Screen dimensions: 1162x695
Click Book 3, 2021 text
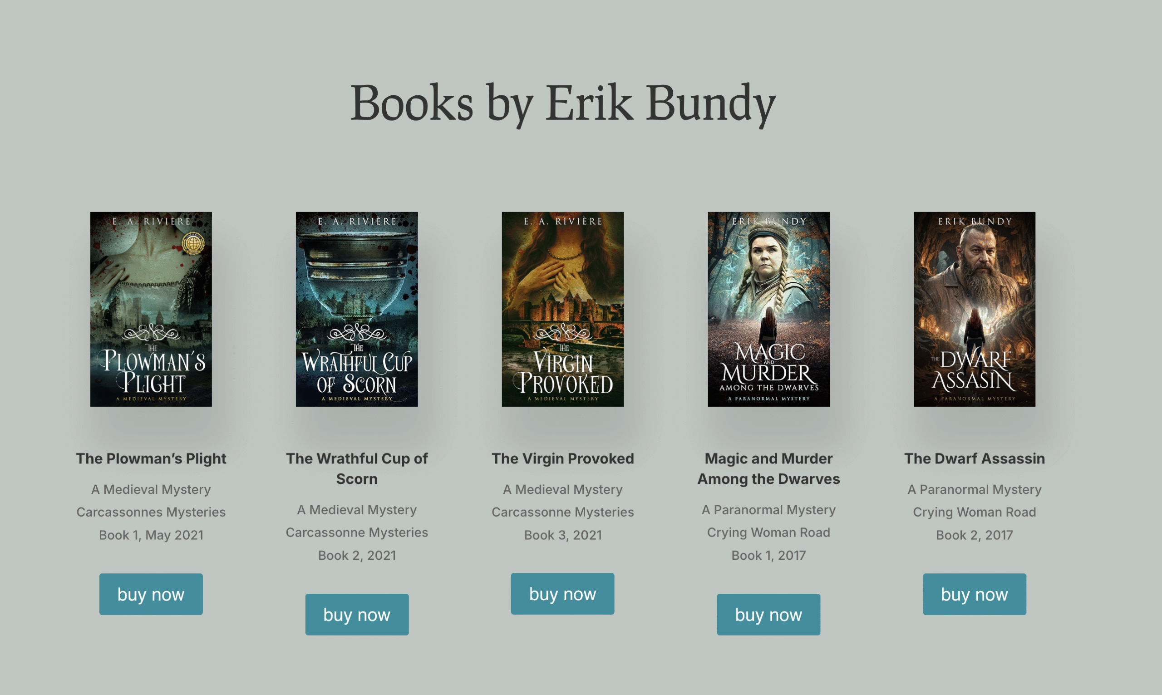tap(563, 535)
